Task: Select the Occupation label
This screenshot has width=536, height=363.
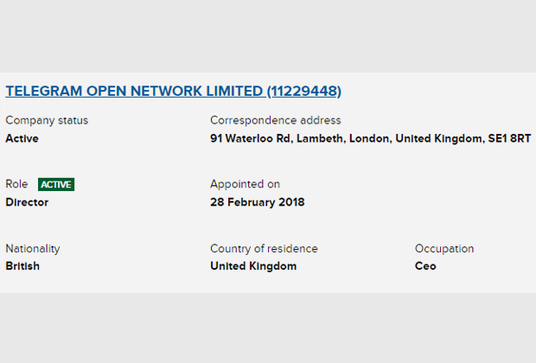Action: point(444,249)
